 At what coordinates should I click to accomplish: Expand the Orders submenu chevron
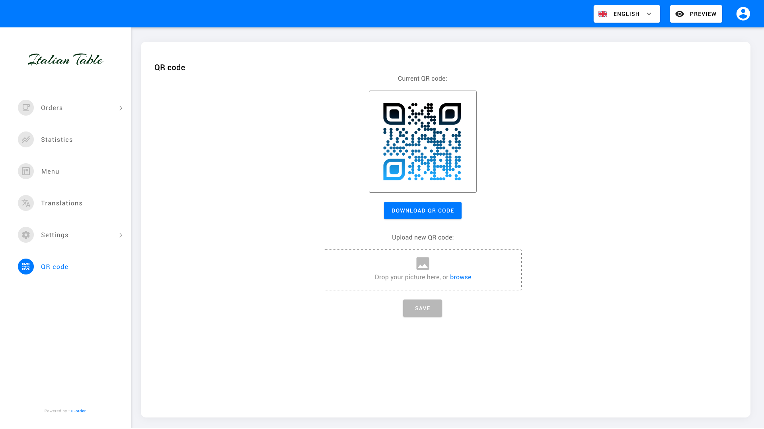121,108
